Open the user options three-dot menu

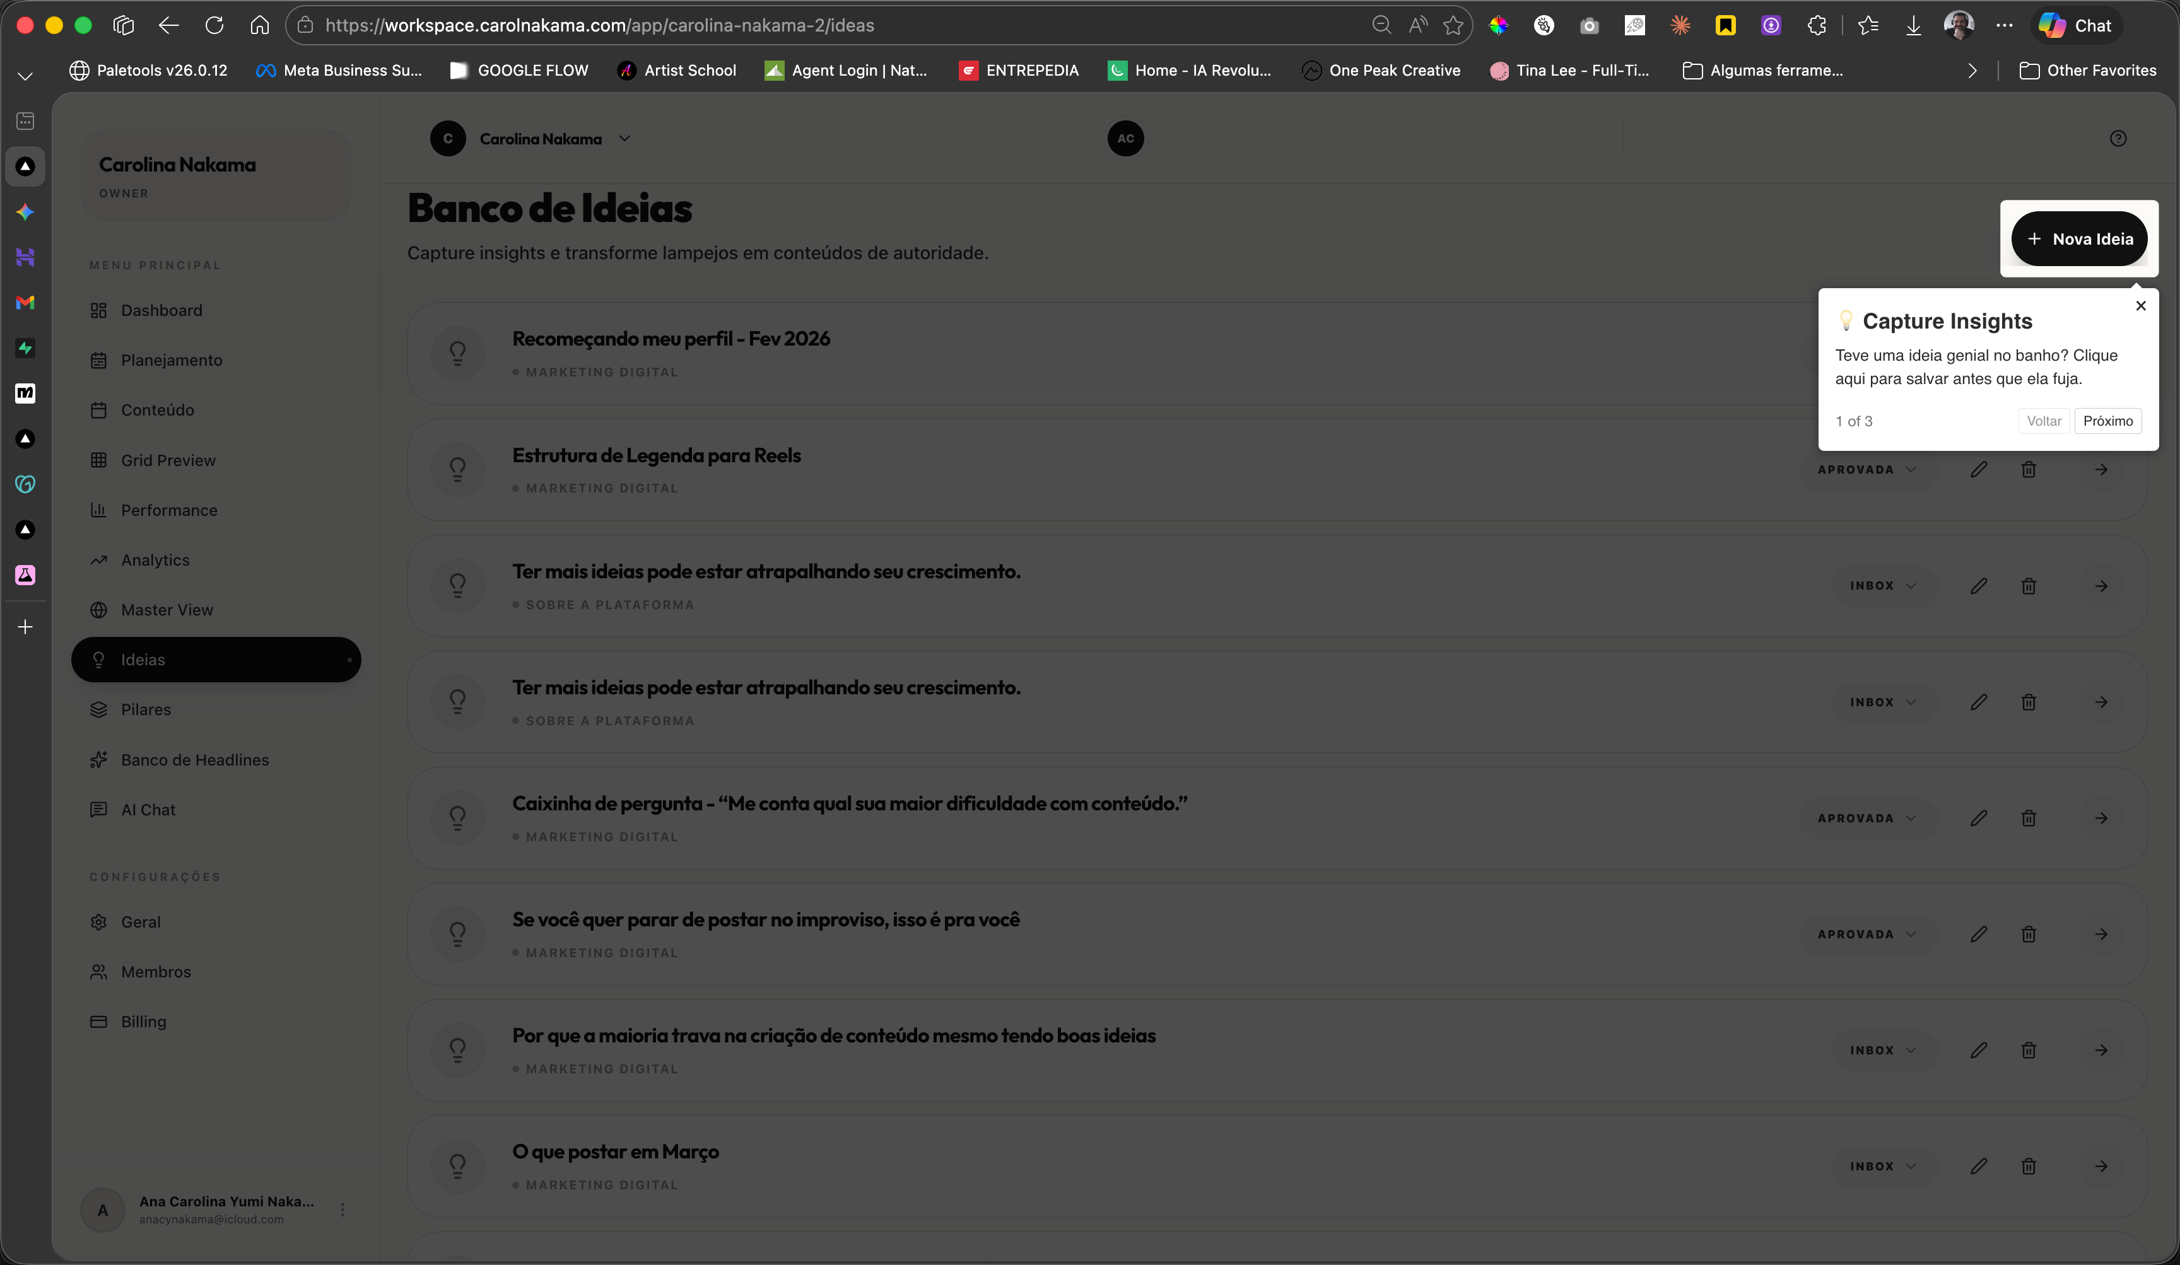(x=343, y=1210)
